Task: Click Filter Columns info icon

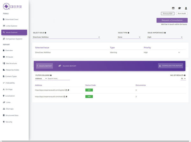Action: [51, 75]
